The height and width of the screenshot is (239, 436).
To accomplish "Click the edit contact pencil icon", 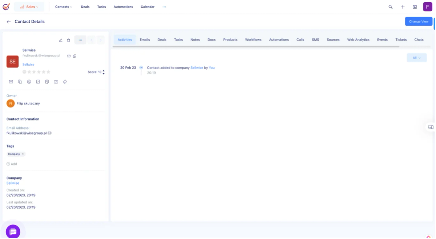I will tap(61, 40).
